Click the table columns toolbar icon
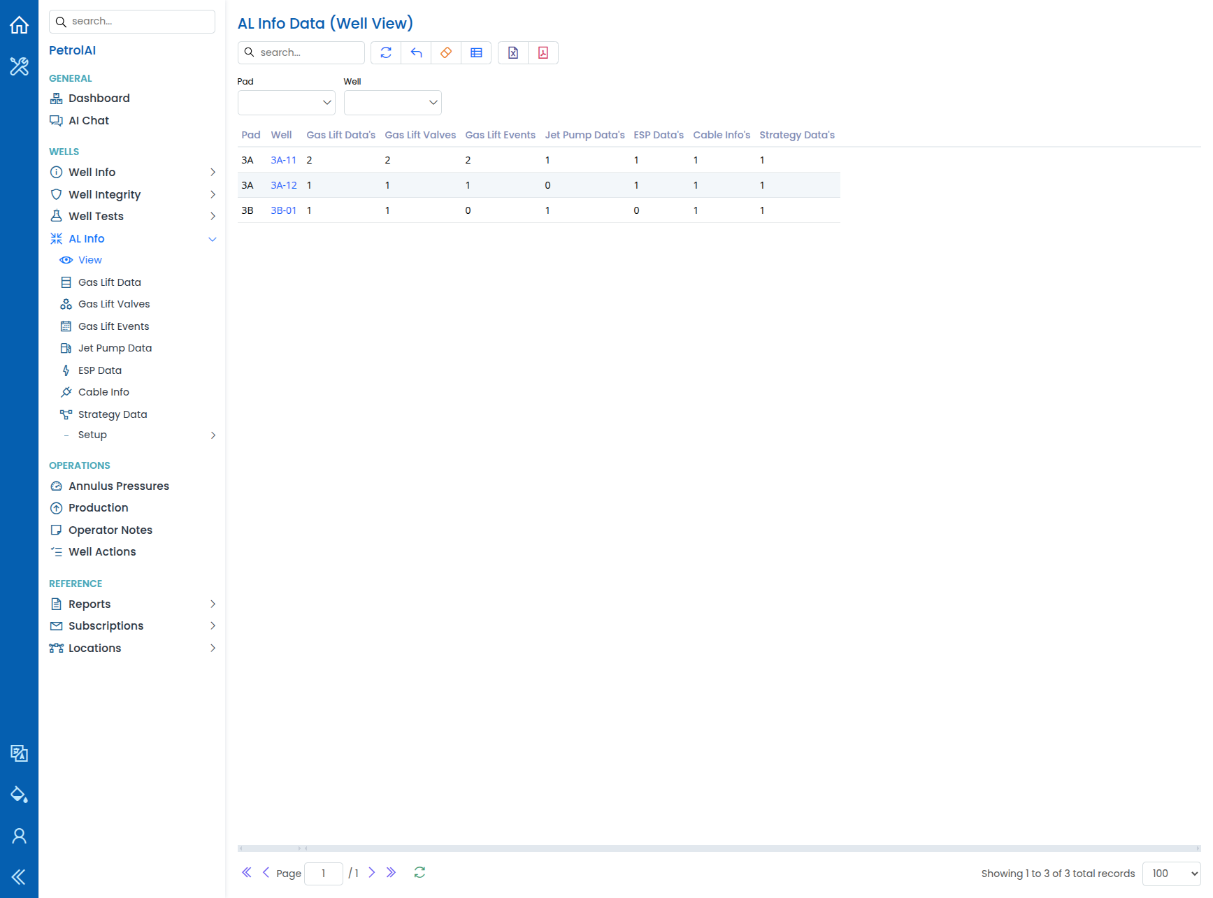 pos(476,52)
